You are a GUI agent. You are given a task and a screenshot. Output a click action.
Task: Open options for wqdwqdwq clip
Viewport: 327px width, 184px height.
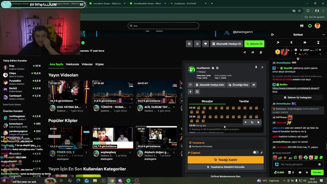pyautogui.click(x=130, y=152)
